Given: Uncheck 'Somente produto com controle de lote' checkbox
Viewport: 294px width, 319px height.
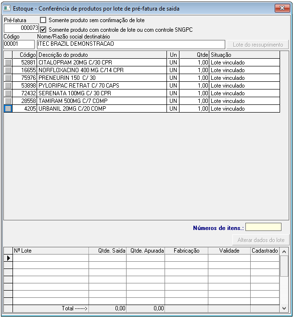Looking at the screenshot, I should pos(43,29).
